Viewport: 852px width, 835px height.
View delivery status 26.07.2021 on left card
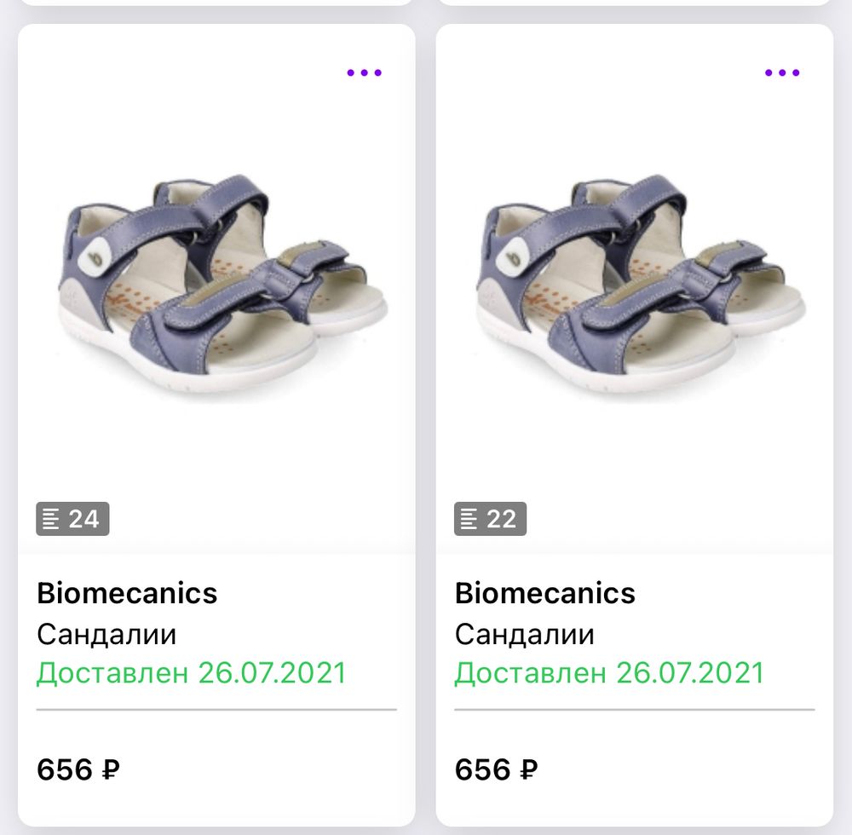click(x=191, y=673)
